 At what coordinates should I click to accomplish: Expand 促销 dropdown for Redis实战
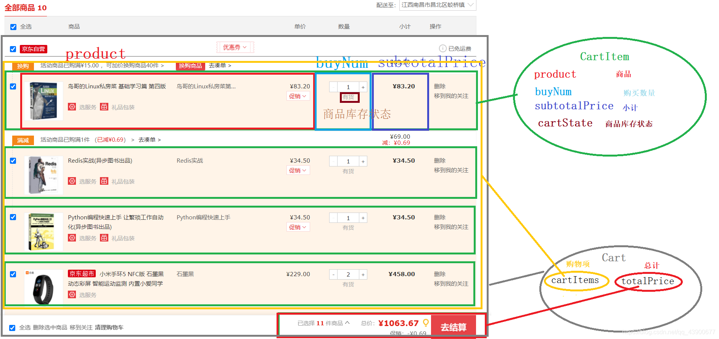(x=298, y=171)
